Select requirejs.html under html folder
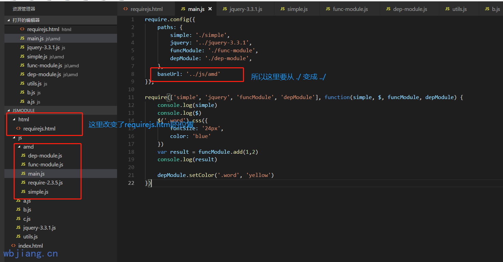The image size is (503, 262). pyautogui.click(x=39, y=129)
